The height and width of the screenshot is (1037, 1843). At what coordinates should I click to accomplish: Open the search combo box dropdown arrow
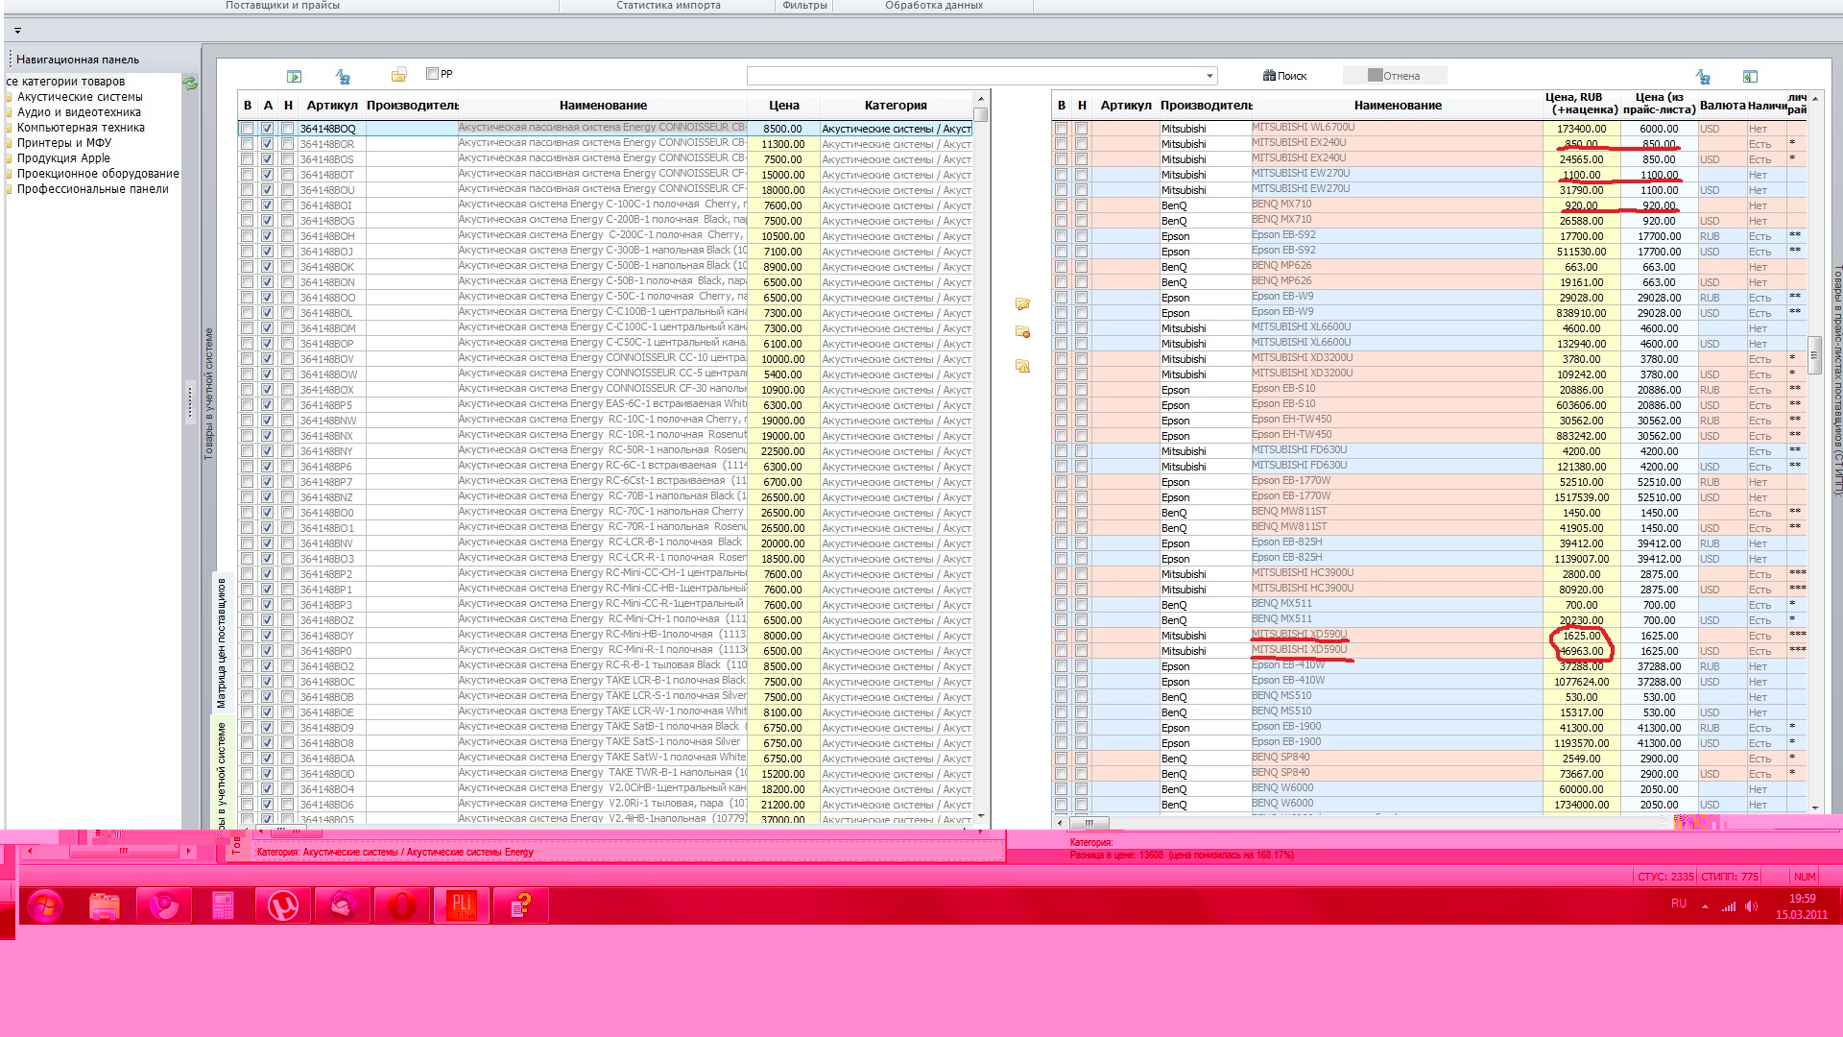pos(1209,76)
